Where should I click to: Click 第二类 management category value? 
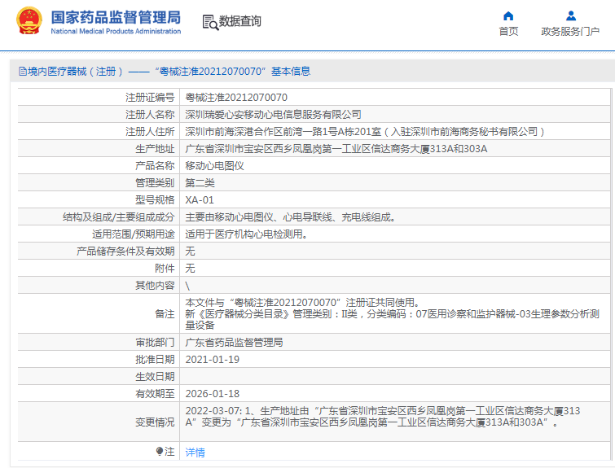200,183
